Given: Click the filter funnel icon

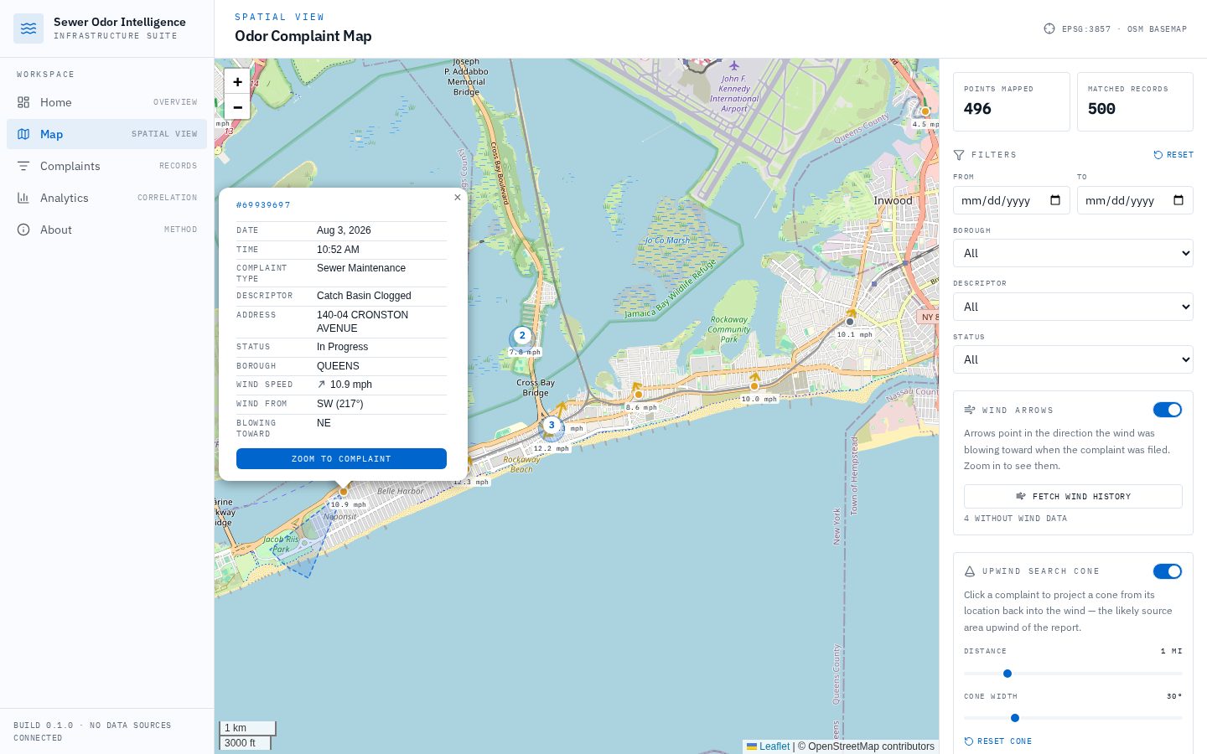Looking at the screenshot, I should 959,155.
